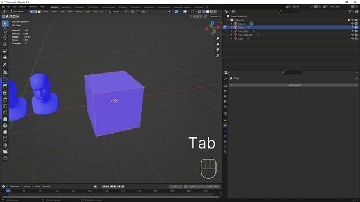Hide the Light object in viewport

[352, 39]
